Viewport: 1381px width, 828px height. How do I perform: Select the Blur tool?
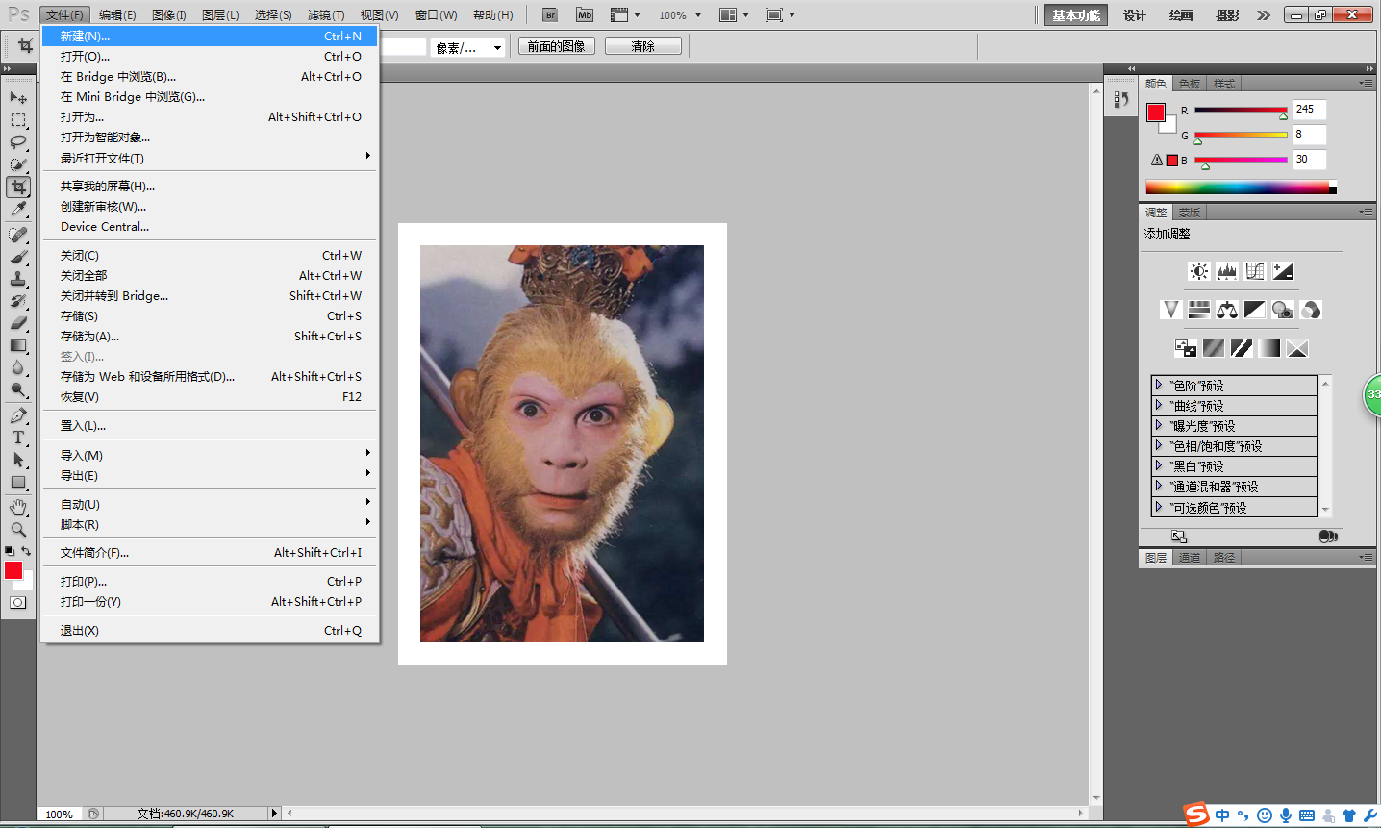[18, 367]
